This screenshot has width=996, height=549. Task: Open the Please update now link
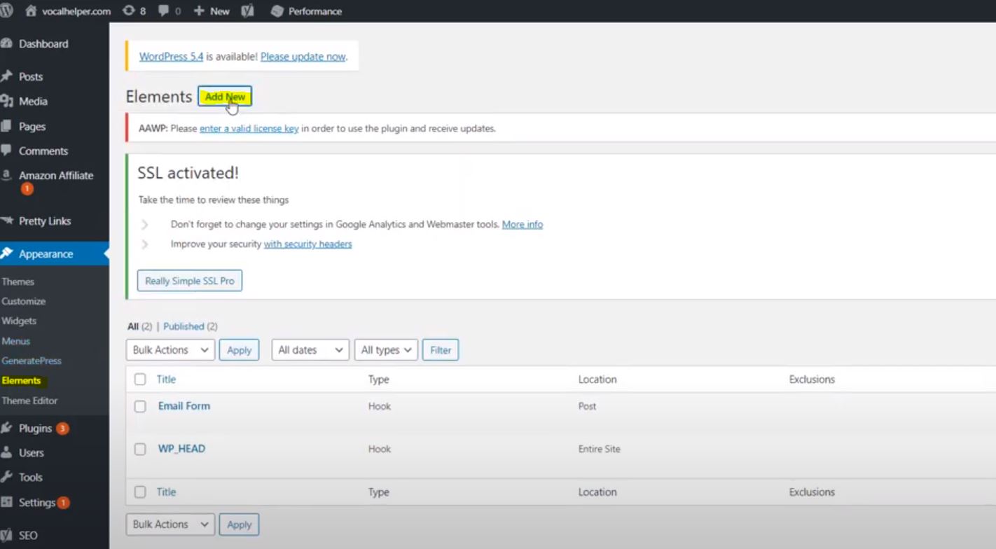click(x=303, y=56)
